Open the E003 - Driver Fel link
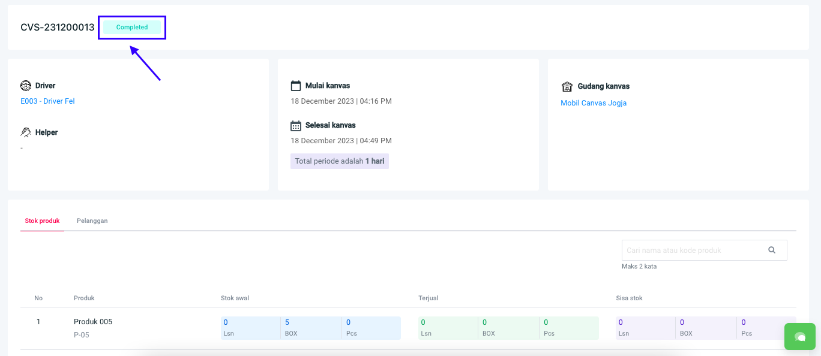The image size is (821, 356). coord(47,101)
